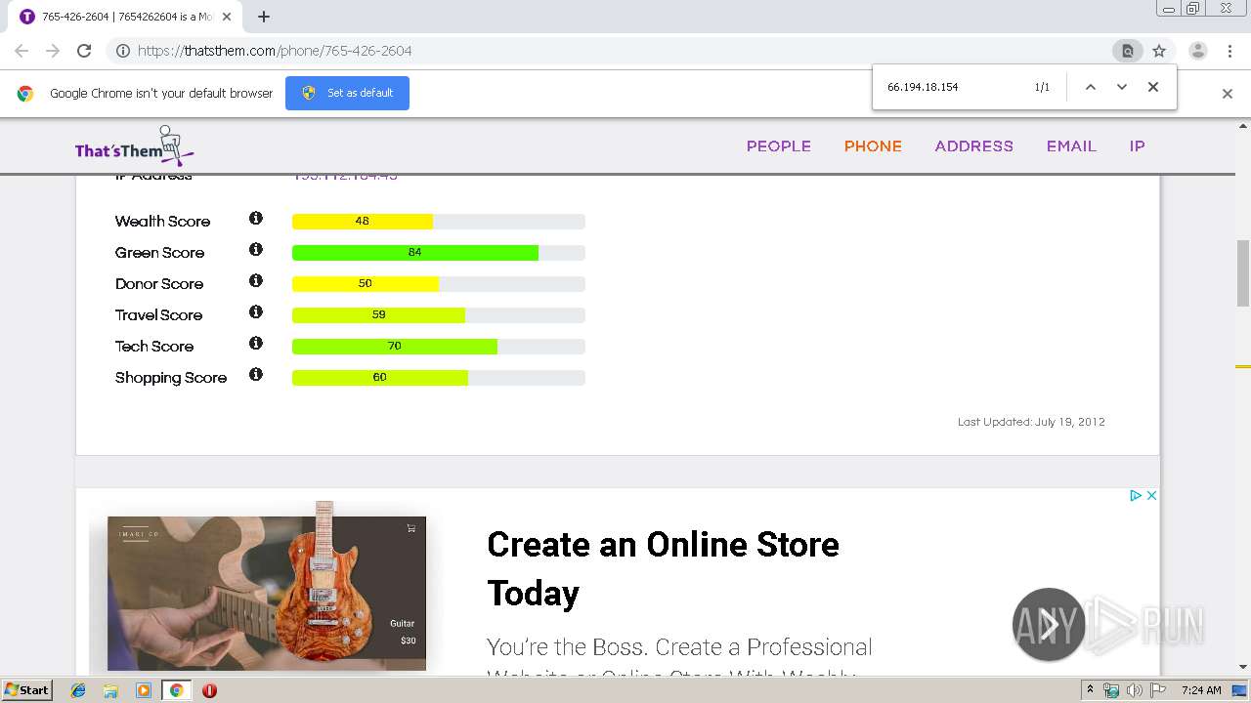Click the info icon beside Wealth Score
Viewport: 1251px width, 703px height.
click(256, 219)
